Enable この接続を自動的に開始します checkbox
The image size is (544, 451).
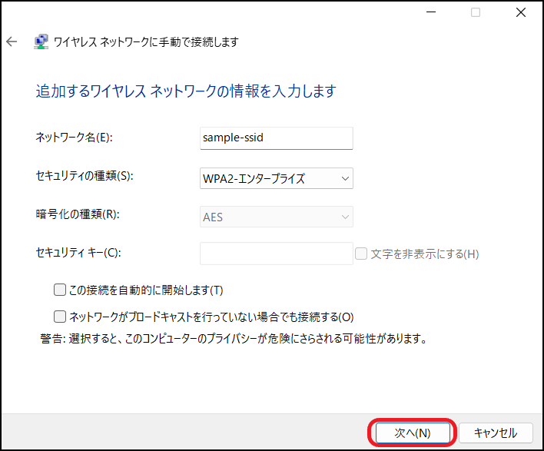pyautogui.click(x=60, y=290)
